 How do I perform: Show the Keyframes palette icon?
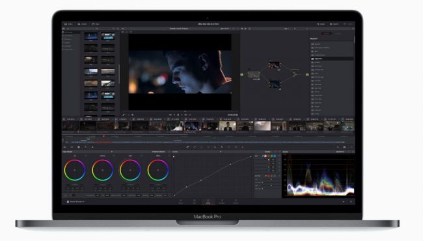pyautogui.click(x=338, y=147)
